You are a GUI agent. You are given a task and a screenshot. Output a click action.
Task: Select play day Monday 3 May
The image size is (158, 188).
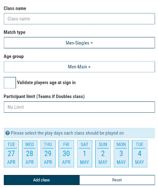(121, 154)
